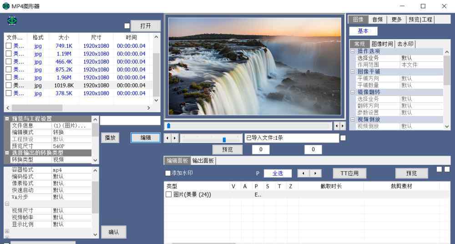Click the down arrow of the 预览与工程设置 panel scrollbar
Screen dimensions: 455x244
pyautogui.click(x=95, y=160)
